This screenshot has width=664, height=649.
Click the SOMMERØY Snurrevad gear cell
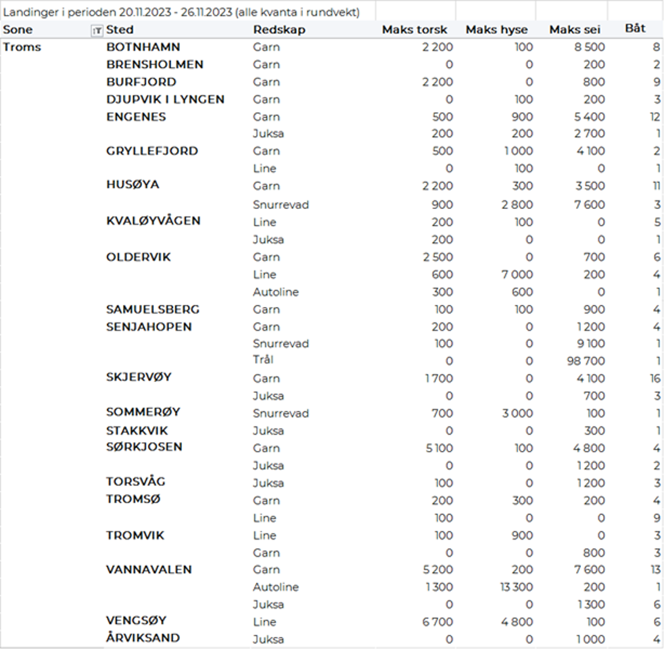coord(281,413)
